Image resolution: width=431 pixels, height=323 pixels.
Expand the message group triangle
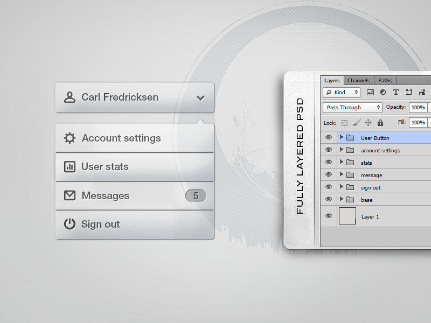342,174
